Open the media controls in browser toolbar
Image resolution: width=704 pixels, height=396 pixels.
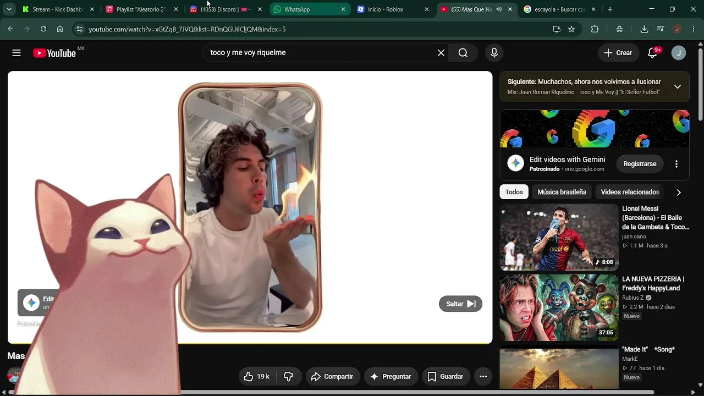click(x=661, y=29)
